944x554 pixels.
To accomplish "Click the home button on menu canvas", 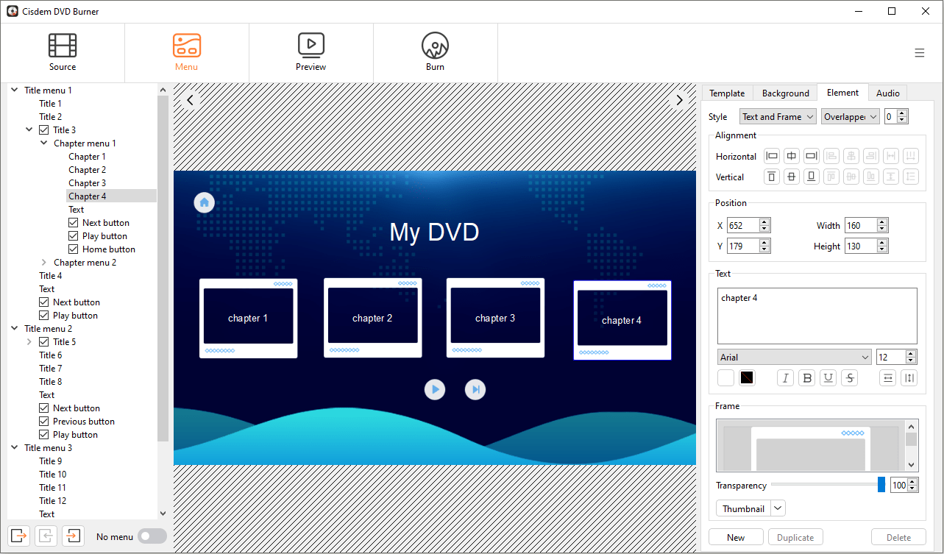I will click(x=205, y=202).
